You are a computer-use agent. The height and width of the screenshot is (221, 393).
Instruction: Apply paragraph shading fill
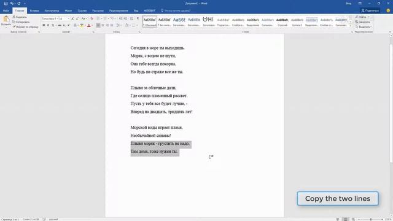coord(127,25)
